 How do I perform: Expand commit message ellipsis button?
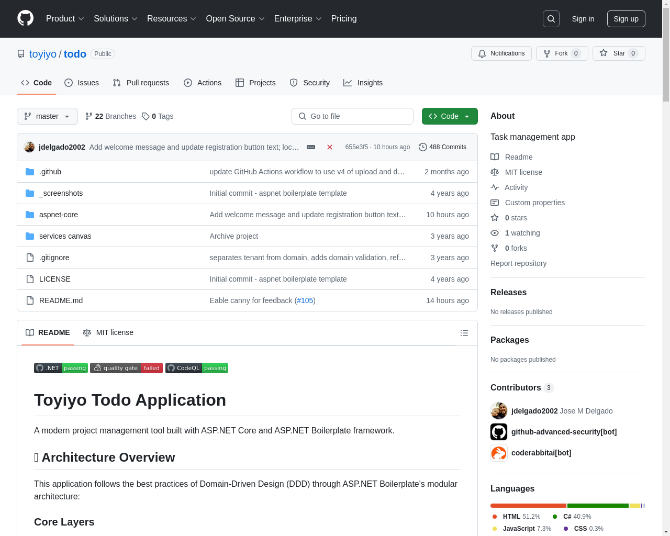tap(311, 147)
